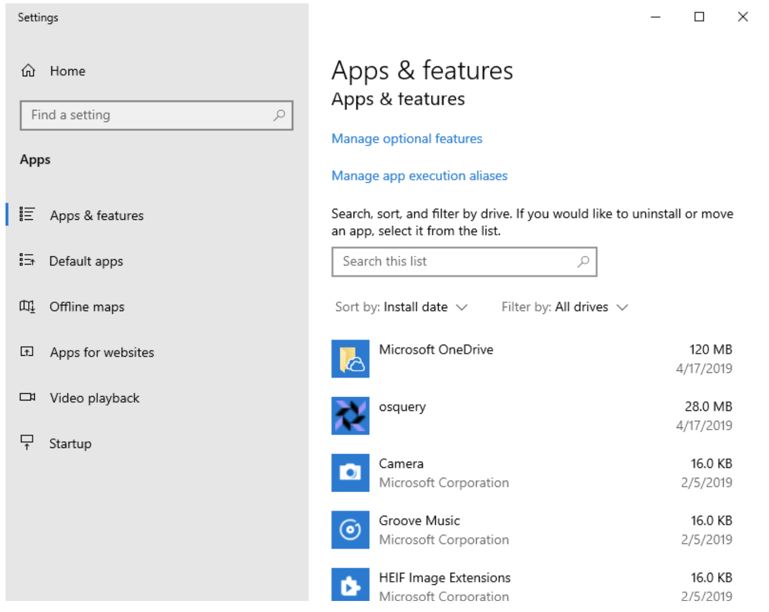Viewport: 769px width, 612px height.
Task: Go to Default apps section
Action: (86, 261)
